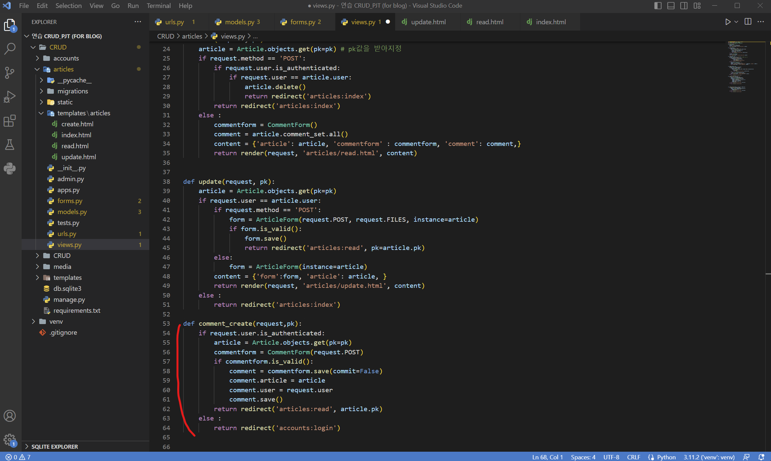
Task: Click Spaces: 4 indentation setting
Action: point(583,457)
